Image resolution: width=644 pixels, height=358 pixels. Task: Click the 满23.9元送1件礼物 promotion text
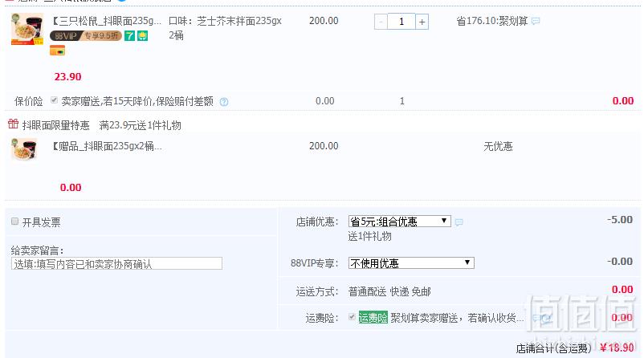140,125
